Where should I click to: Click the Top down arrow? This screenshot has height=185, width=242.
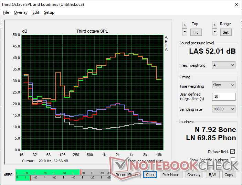pyautogui.click(x=185, y=32)
